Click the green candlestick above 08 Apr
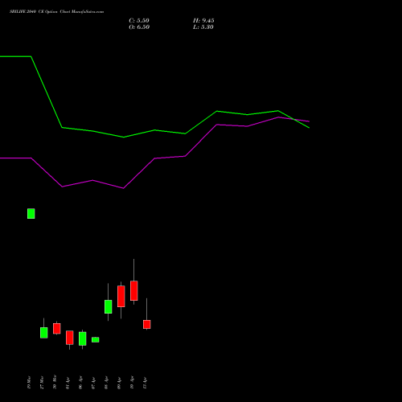The image size is (402, 402). point(109,306)
